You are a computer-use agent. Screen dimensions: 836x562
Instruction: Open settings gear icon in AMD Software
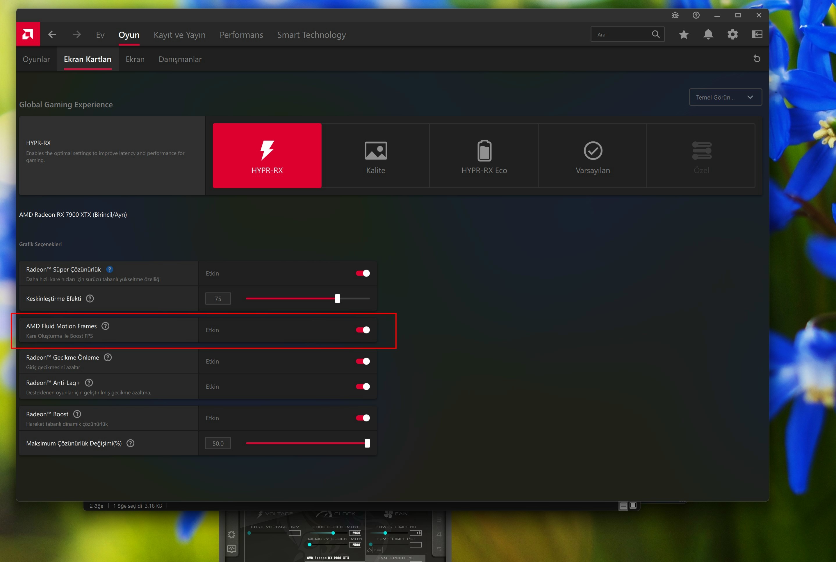point(732,34)
